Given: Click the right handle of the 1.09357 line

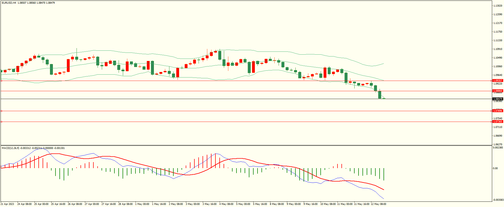Looking at the screenshot, I should click(x=491, y=81).
